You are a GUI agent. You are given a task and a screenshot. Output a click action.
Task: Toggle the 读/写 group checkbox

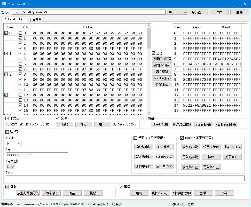(x=7, y=132)
